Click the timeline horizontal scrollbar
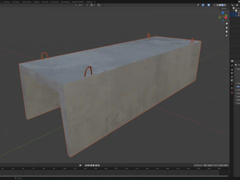The height and width of the screenshot is (180, 240). pos(114,176)
